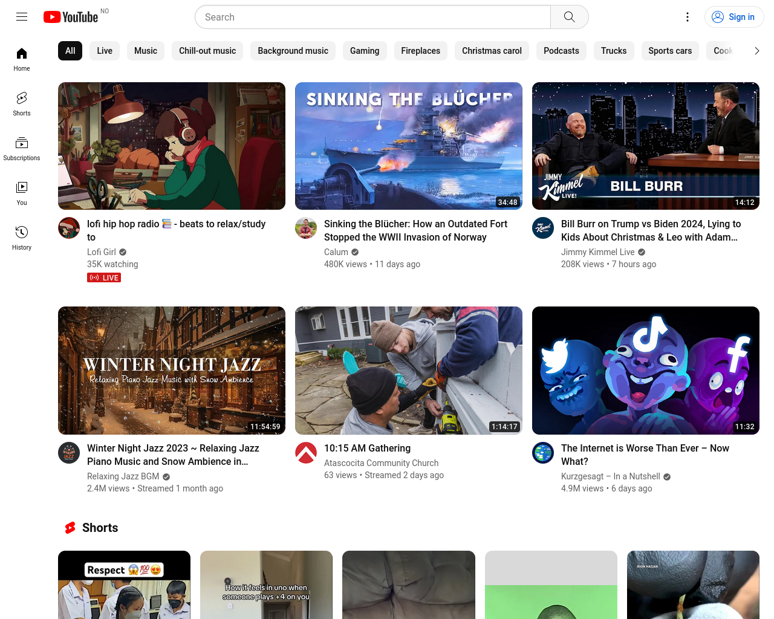
Task: Open the uno +4 short thumbnail
Action: [266, 585]
